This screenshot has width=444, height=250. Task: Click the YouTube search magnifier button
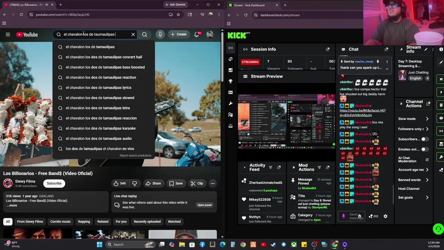pos(145,34)
